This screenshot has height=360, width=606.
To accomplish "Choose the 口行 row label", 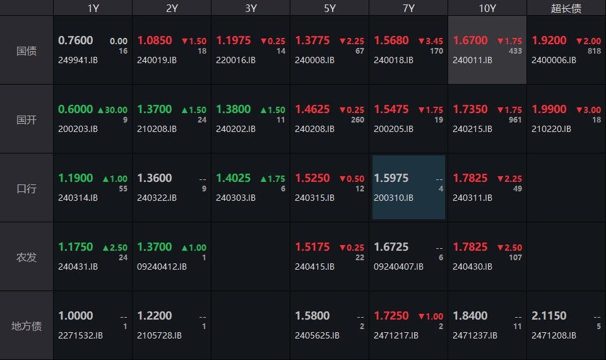I will pos(27,188).
